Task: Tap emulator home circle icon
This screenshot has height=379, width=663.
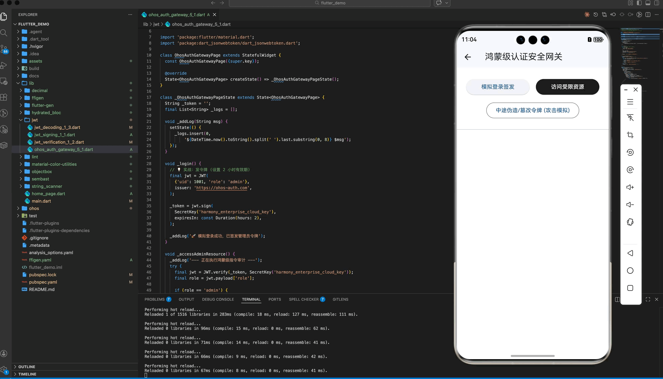Action: click(x=630, y=271)
